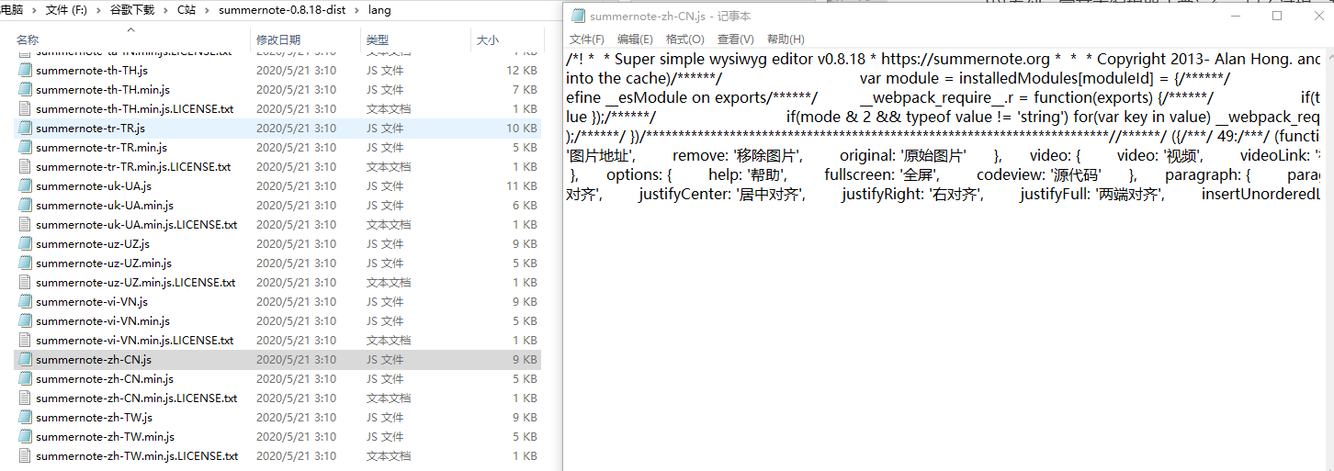Select file icon of summernote-zh-CN.min.js
Screen dimensions: 1334x471
coord(25,379)
